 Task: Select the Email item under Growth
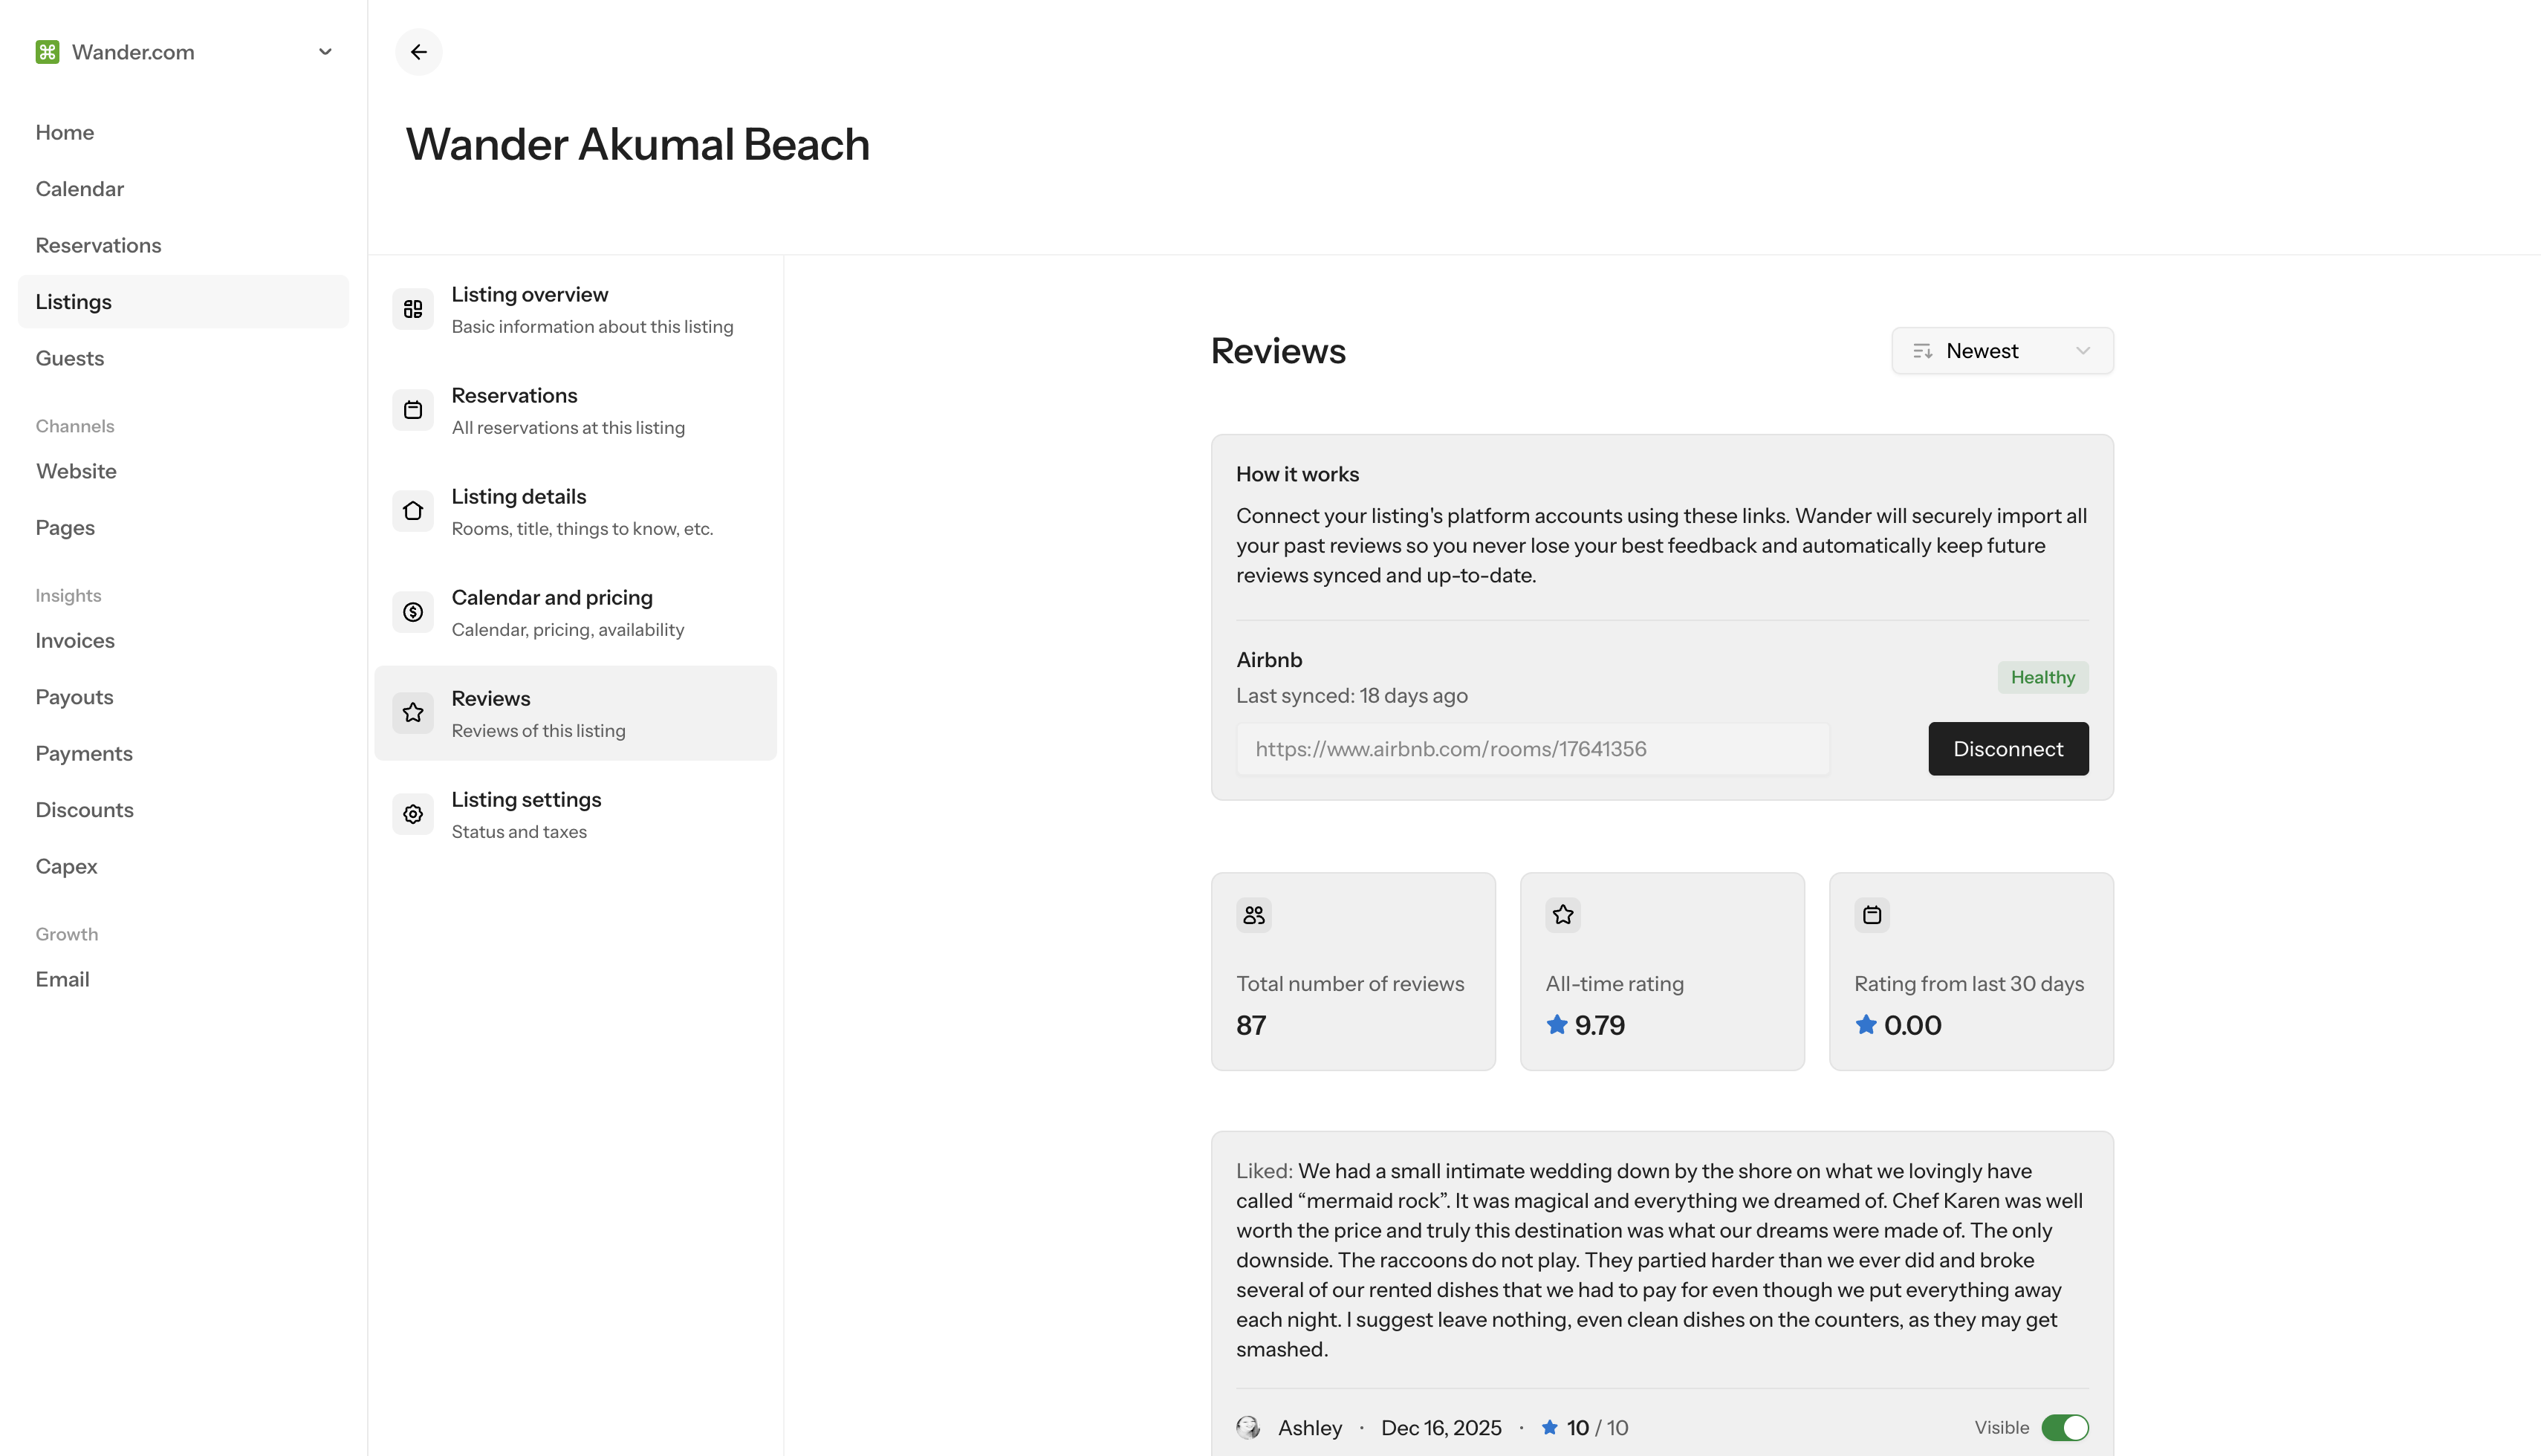click(62, 979)
